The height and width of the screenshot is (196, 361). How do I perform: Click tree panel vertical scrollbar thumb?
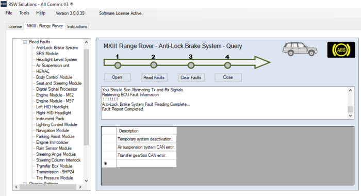coord(86,97)
